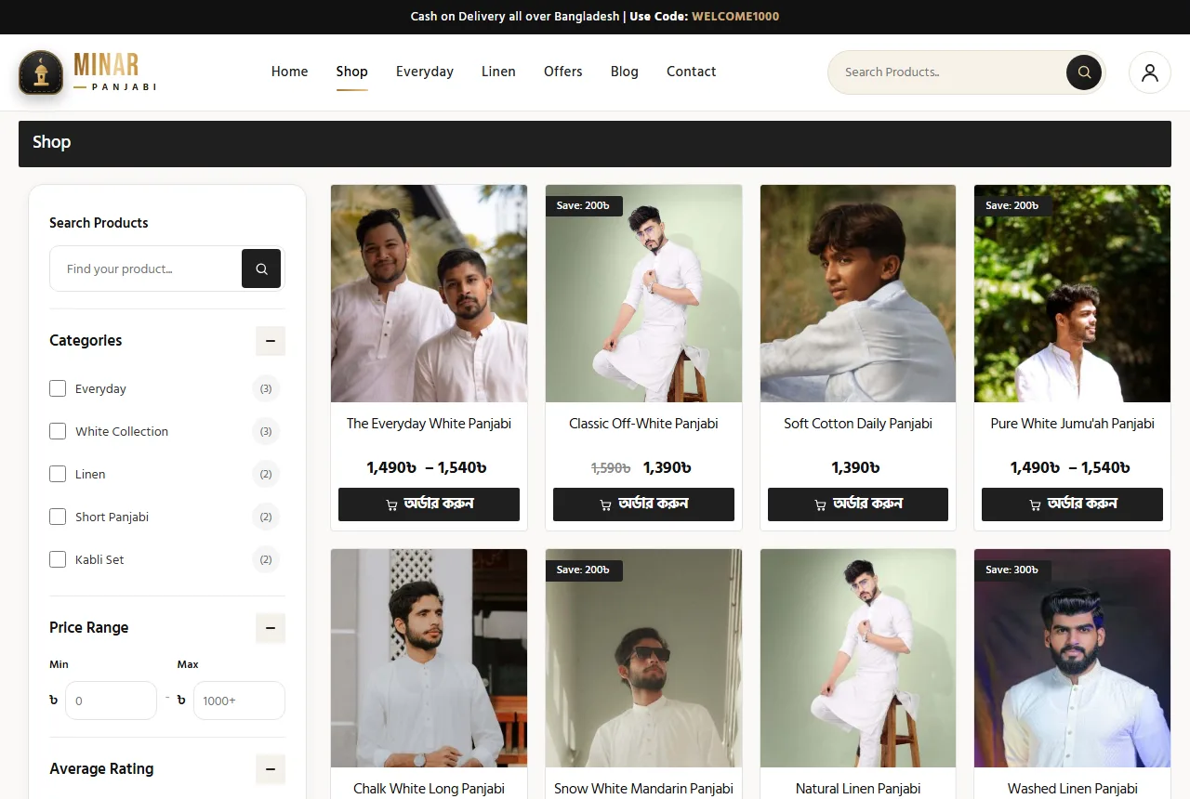Viewport: 1190px width, 799px height.
Task: Open the Linen menu item
Action: [498, 72]
